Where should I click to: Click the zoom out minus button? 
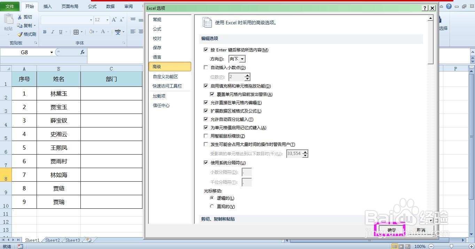(x=431, y=246)
